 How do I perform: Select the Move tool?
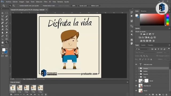[x=2, y=13]
